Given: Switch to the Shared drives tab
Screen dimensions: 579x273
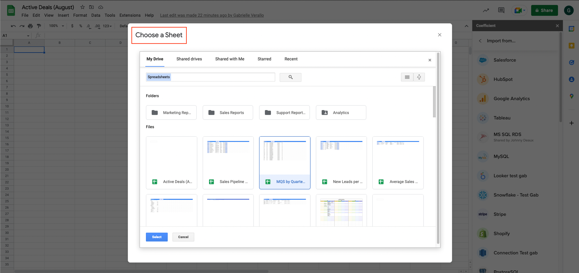Looking at the screenshot, I should 189,59.
